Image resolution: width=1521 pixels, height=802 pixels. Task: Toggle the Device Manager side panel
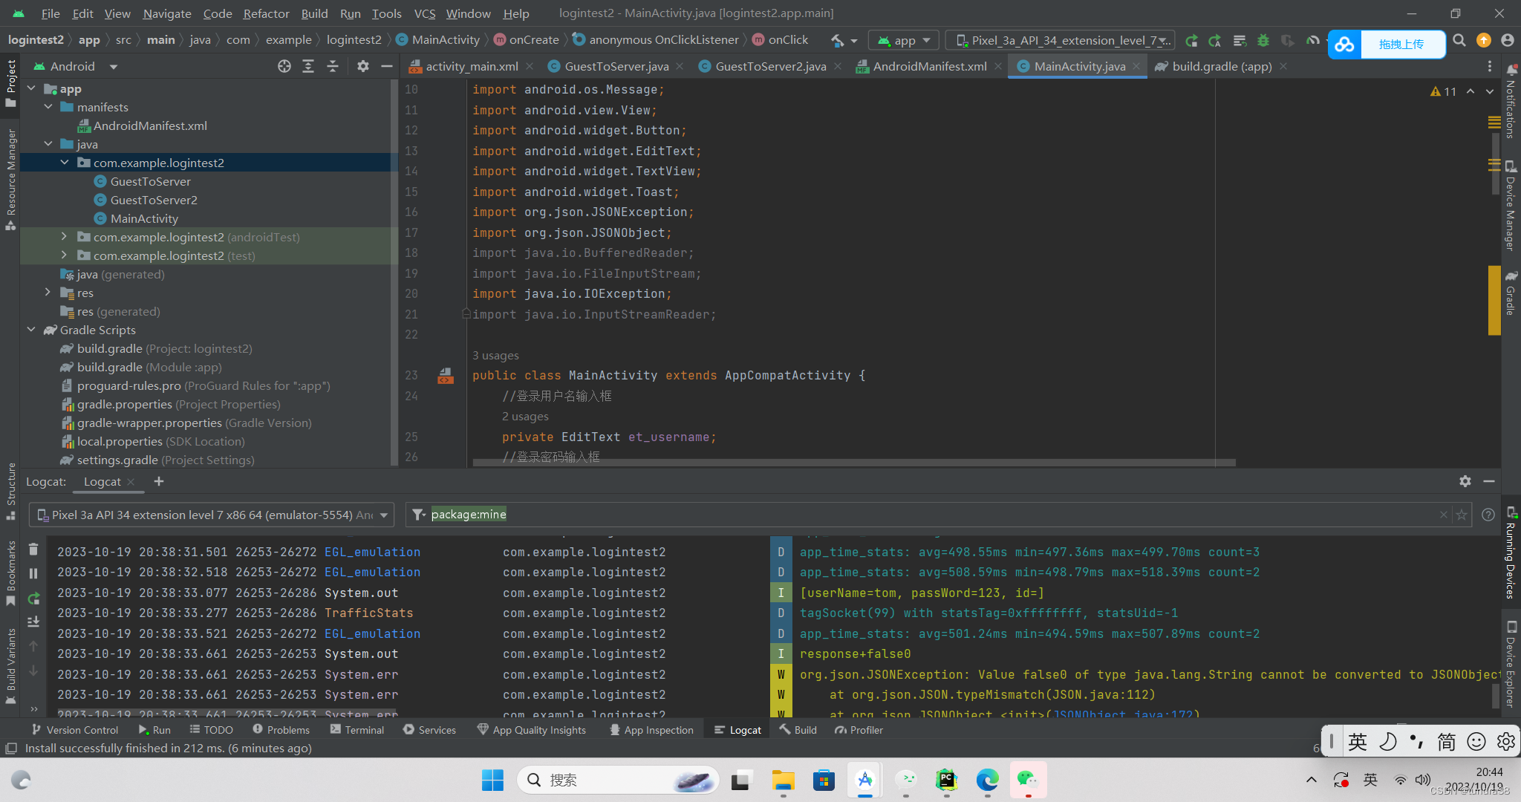point(1511,206)
